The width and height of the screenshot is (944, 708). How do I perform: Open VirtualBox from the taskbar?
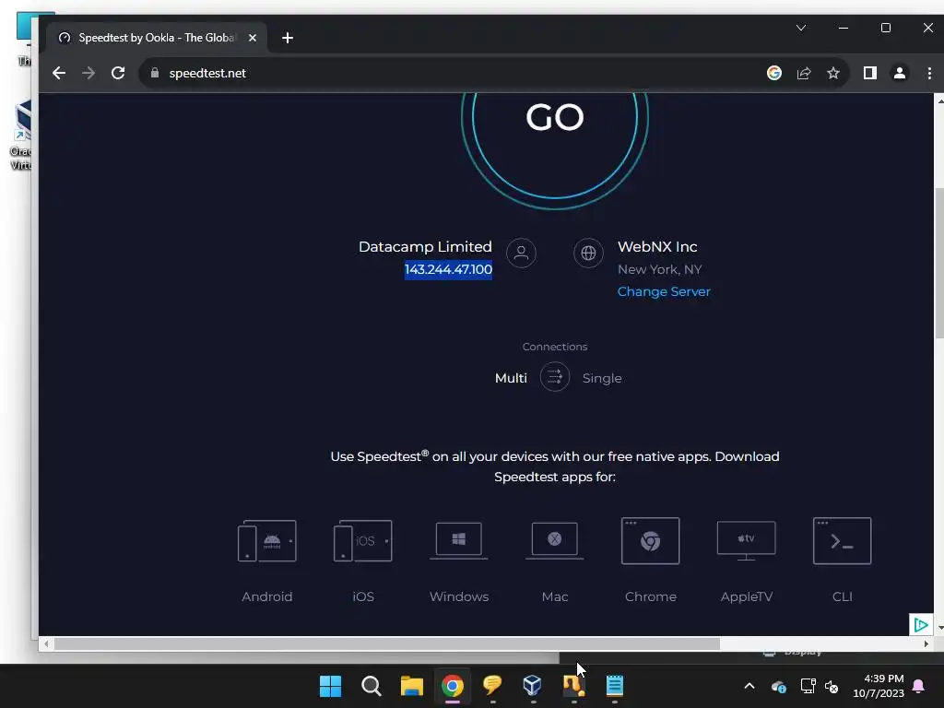[533, 686]
